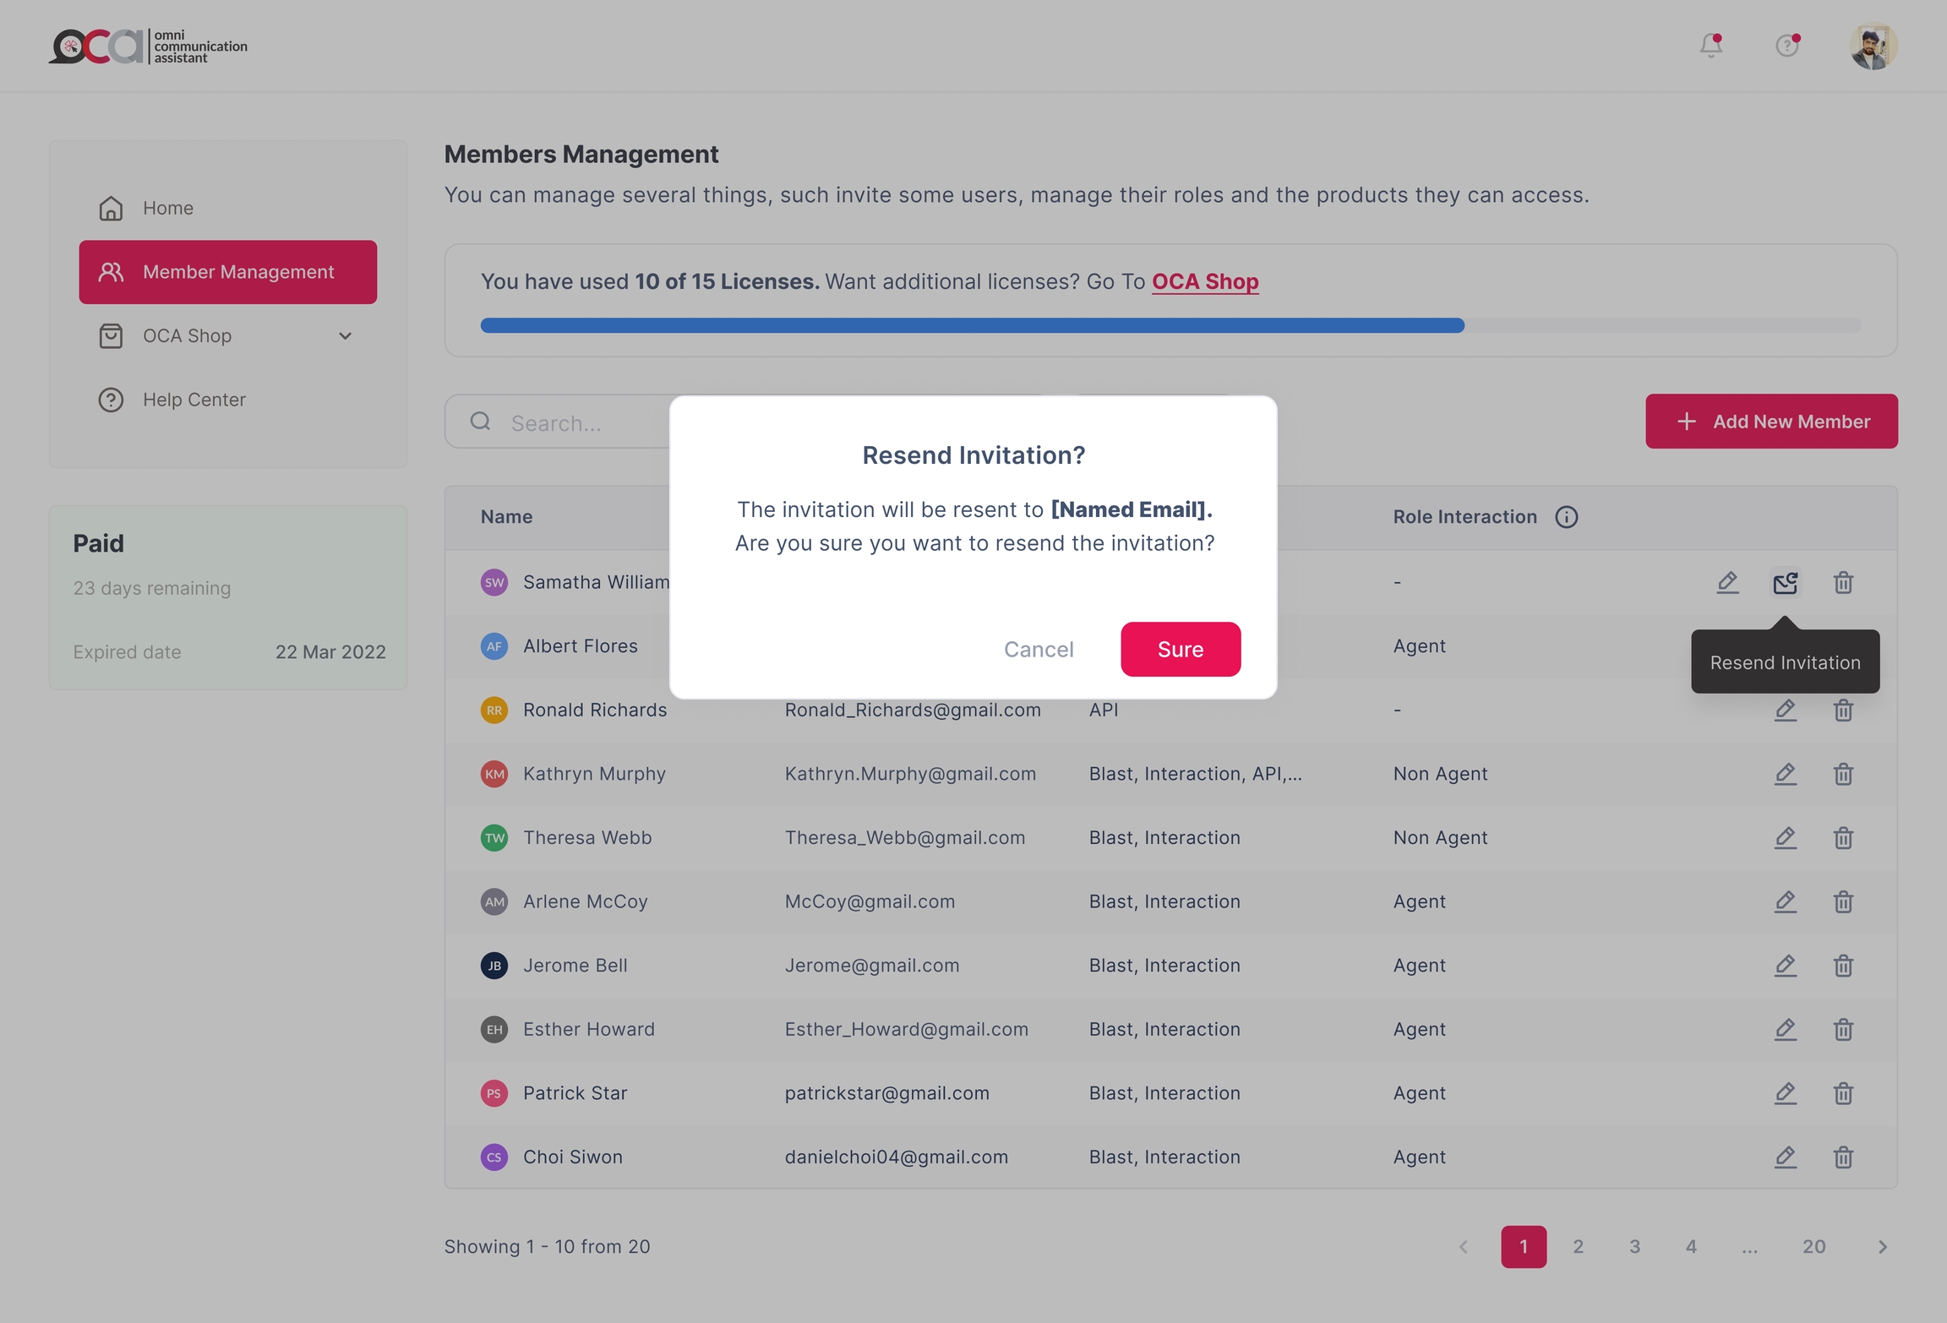
Task: Click the notification bell icon
Action: (1710, 46)
